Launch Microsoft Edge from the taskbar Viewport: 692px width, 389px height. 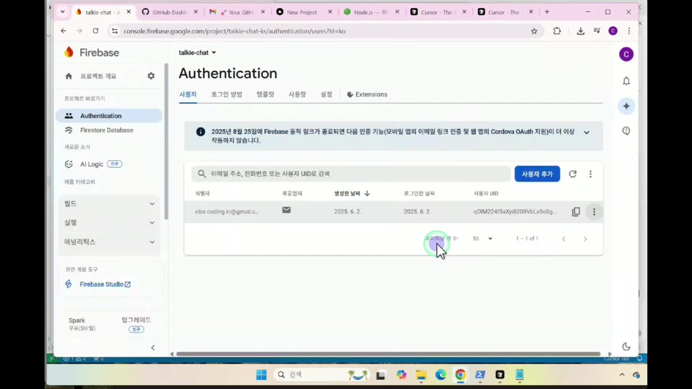point(441,375)
